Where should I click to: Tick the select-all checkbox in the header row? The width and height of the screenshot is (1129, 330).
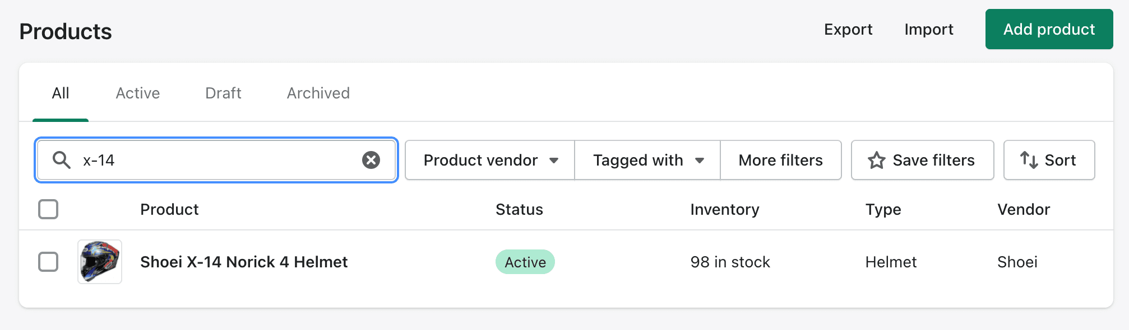coord(48,209)
